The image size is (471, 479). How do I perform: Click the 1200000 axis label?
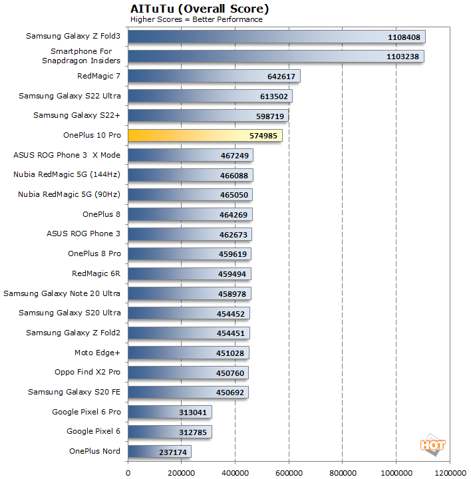450,473
